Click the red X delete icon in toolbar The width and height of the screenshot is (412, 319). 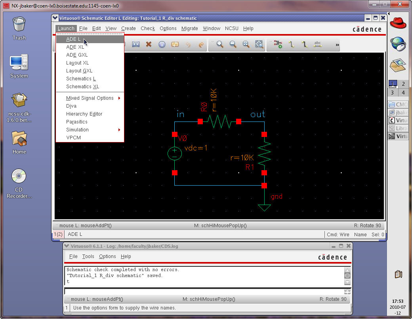(149, 45)
